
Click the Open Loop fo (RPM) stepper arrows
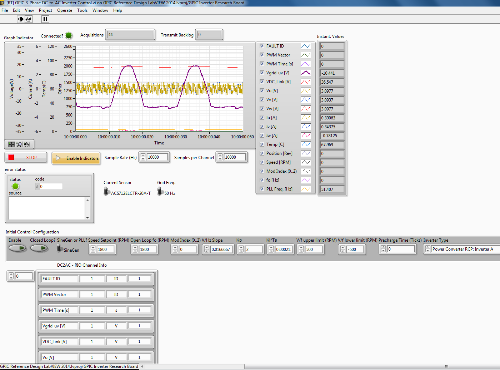[135, 250]
